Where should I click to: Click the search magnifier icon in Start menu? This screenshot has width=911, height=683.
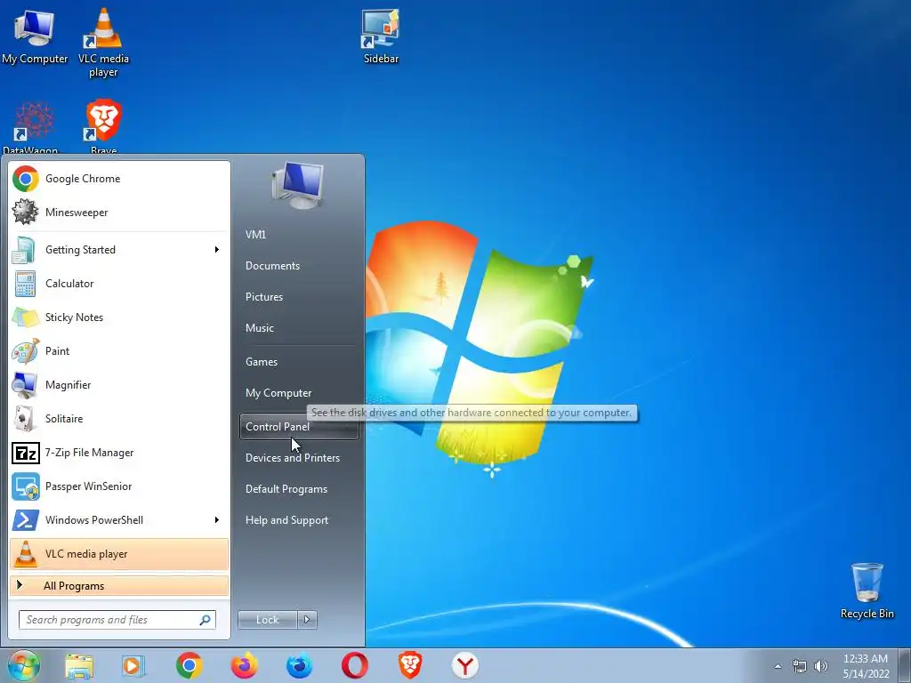[206, 620]
